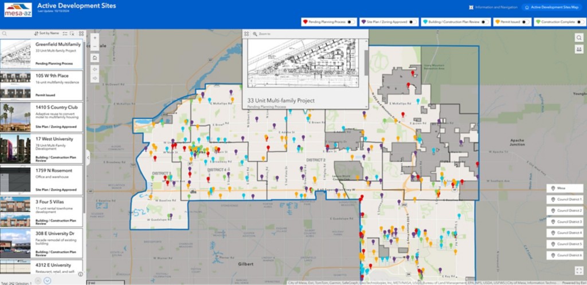
Task: Open the map search magnifier icon
Action: 579,38
